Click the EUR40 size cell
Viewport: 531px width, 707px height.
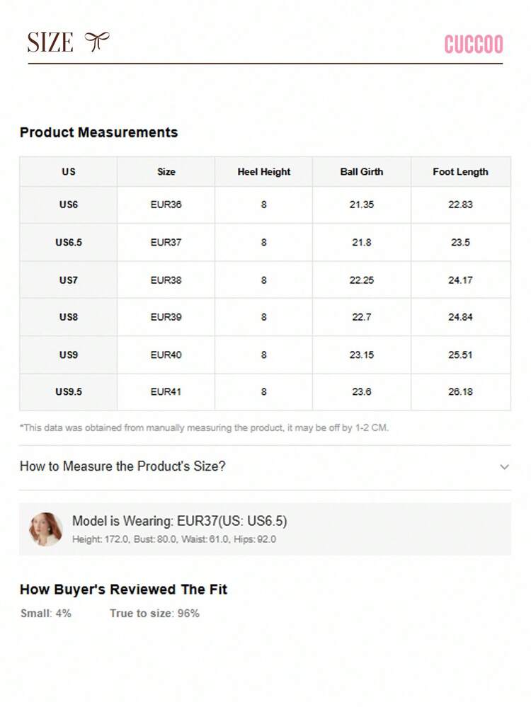166,355
